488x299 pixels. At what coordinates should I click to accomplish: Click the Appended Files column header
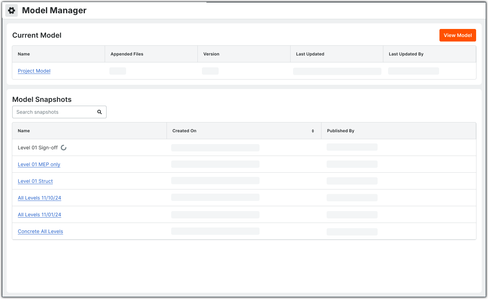coord(151,54)
